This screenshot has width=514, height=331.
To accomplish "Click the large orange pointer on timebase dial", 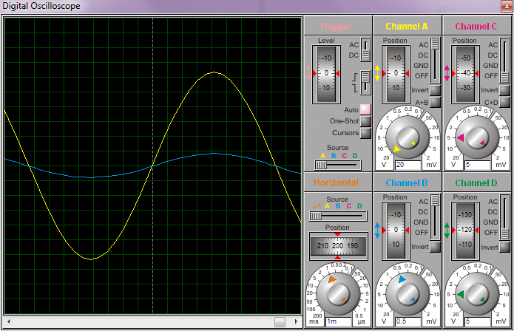I will pos(332,279).
